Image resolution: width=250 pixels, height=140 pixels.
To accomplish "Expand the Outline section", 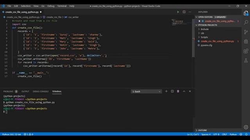I will point(202,130).
